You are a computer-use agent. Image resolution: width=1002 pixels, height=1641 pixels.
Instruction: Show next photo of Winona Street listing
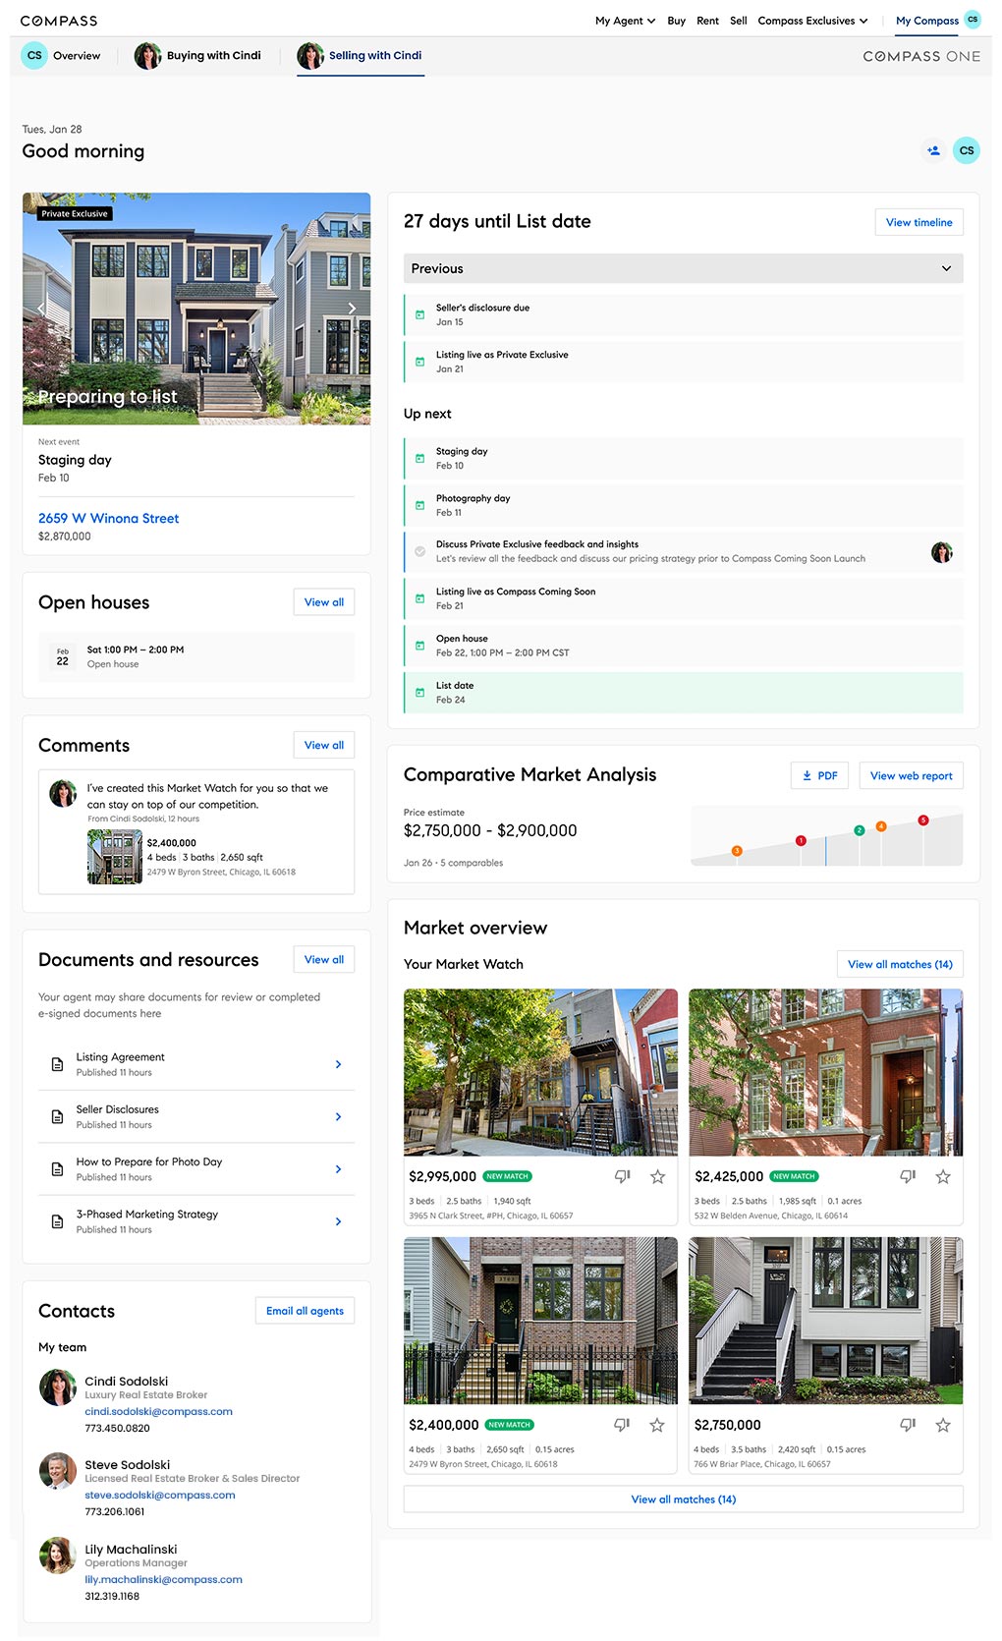pos(352,309)
